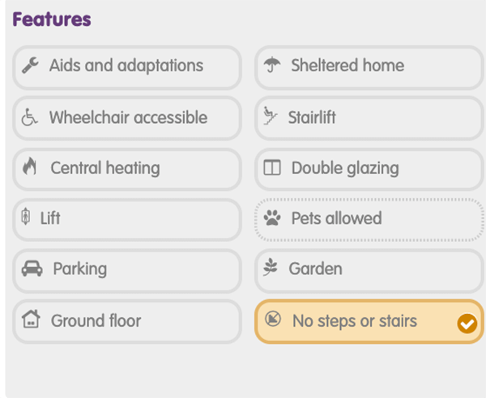The width and height of the screenshot is (486, 398).
Task: Turn on the Central heating filter
Action: coord(127,169)
